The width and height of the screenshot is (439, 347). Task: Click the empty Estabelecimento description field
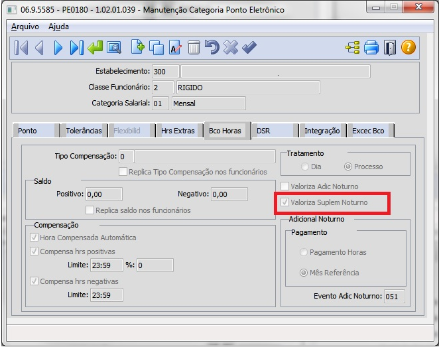275,72
